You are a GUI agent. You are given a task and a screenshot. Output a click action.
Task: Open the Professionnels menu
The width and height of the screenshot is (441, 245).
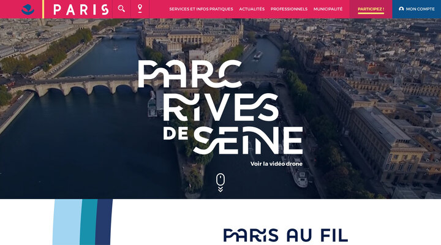click(x=289, y=9)
